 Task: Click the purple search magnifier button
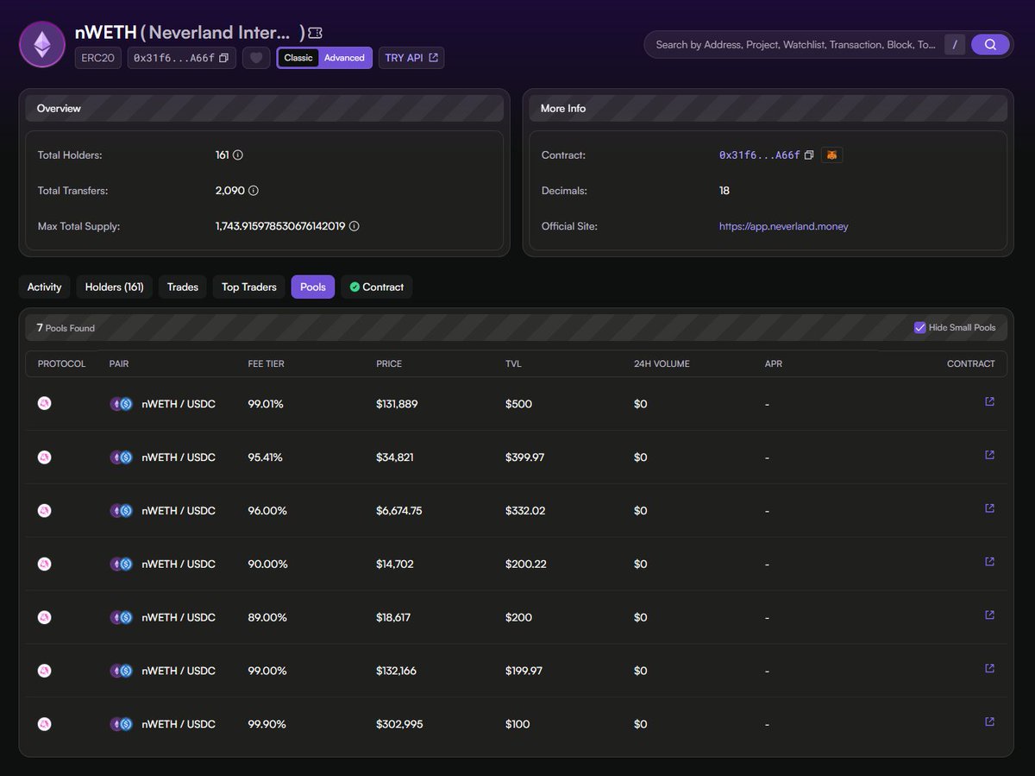[990, 44]
